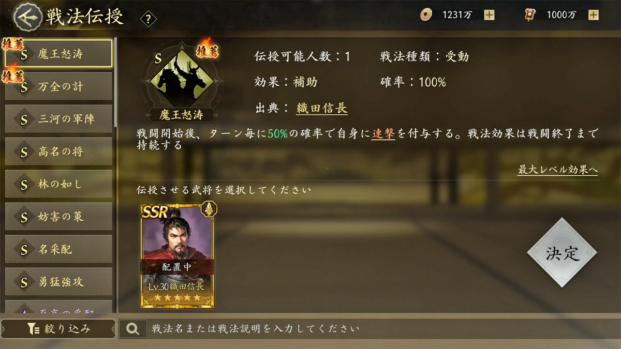This screenshot has height=349, width=621.
Task: Select 万全の計 in the tactic list
Action: 58,86
